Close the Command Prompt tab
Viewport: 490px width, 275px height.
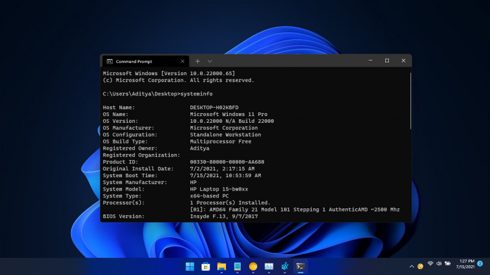pos(183,62)
